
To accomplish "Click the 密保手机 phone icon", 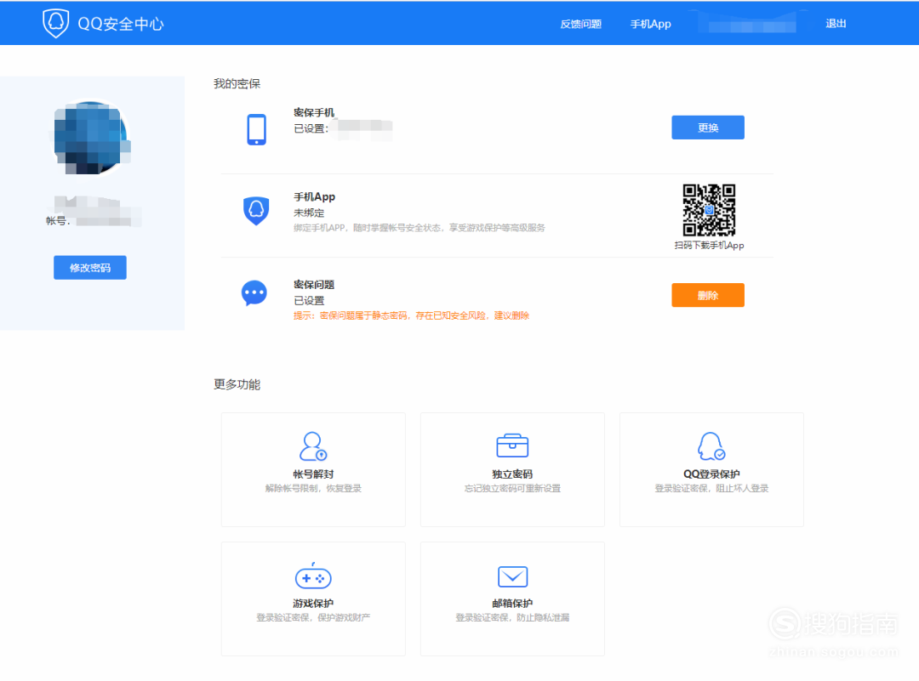I will pyautogui.click(x=257, y=129).
